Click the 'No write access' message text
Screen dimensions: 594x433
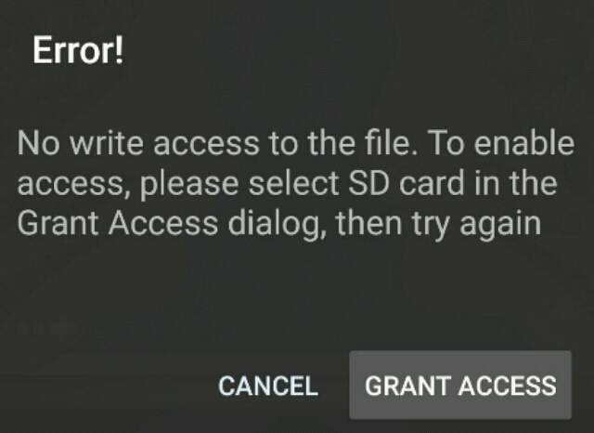(295, 184)
